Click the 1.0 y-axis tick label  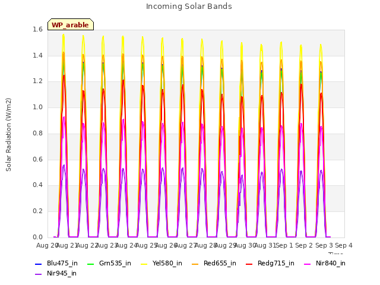37,107
